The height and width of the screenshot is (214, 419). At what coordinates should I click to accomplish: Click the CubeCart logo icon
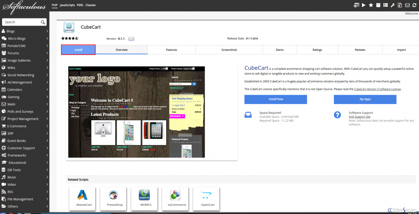(x=69, y=27)
